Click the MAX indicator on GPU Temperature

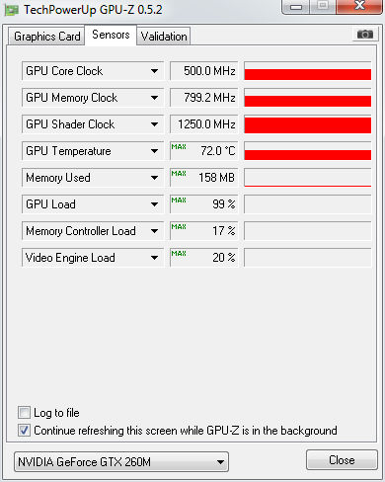(179, 147)
